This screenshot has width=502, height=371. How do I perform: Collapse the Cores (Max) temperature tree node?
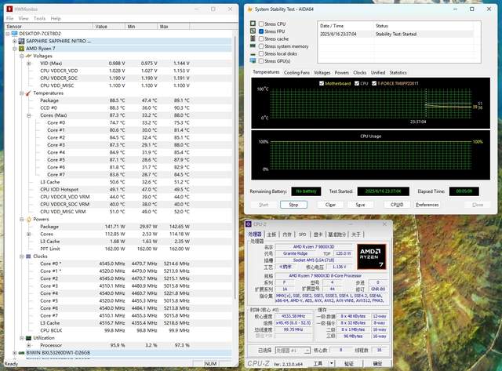point(30,115)
